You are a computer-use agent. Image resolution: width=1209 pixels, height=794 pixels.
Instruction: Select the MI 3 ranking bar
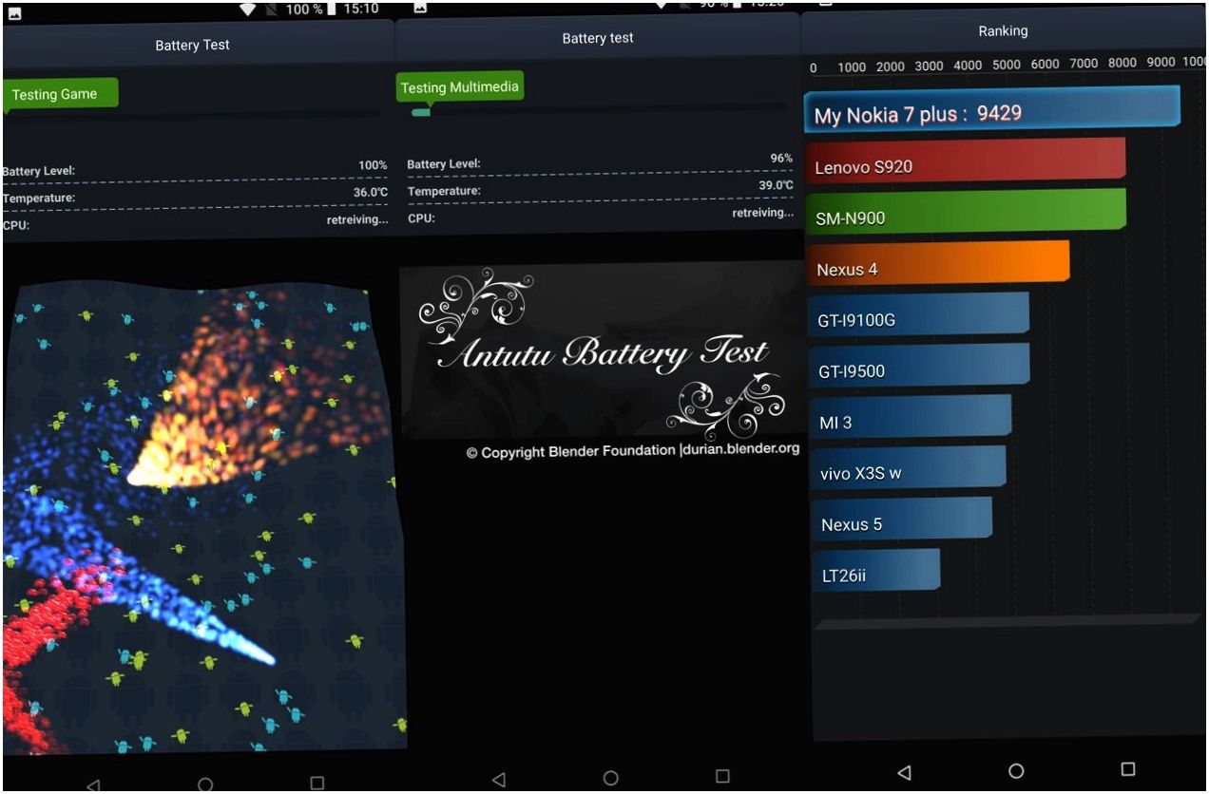tap(911, 418)
